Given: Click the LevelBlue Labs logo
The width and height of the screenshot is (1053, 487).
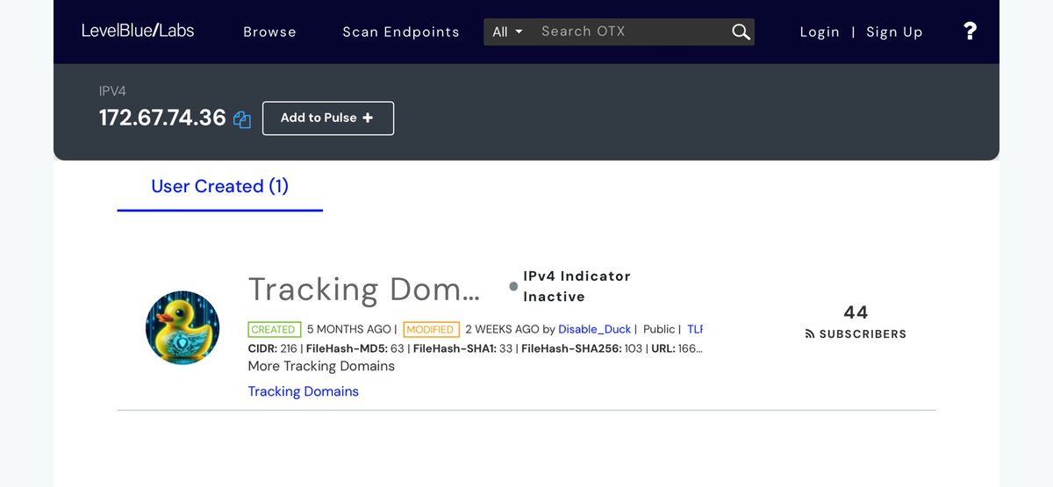Looking at the screenshot, I should click(138, 31).
